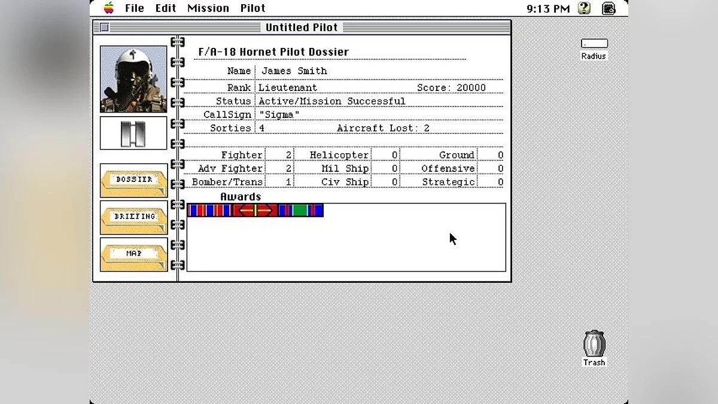Open the File menu
The image size is (718, 404).
coord(135,8)
